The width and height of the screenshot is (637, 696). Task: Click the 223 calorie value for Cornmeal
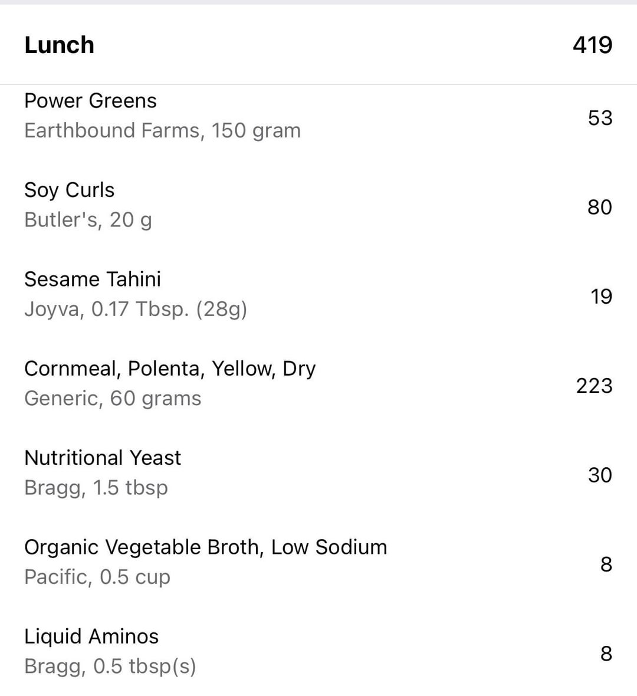click(x=594, y=386)
